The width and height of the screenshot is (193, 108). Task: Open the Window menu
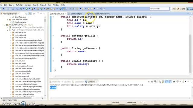[x=56, y=5]
